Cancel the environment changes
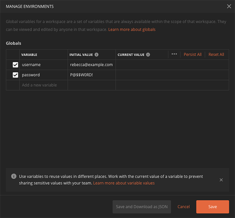235x218 pixels. pos(183,207)
